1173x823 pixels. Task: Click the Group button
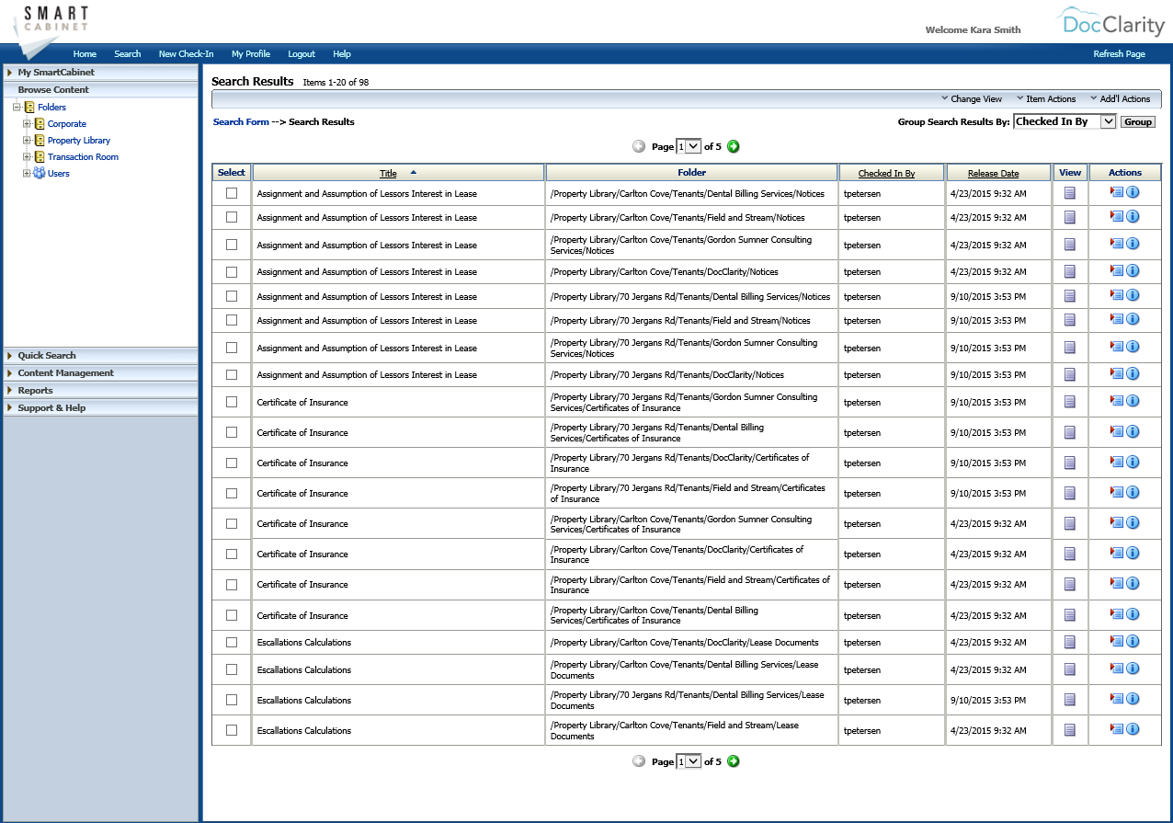click(1138, 121)
